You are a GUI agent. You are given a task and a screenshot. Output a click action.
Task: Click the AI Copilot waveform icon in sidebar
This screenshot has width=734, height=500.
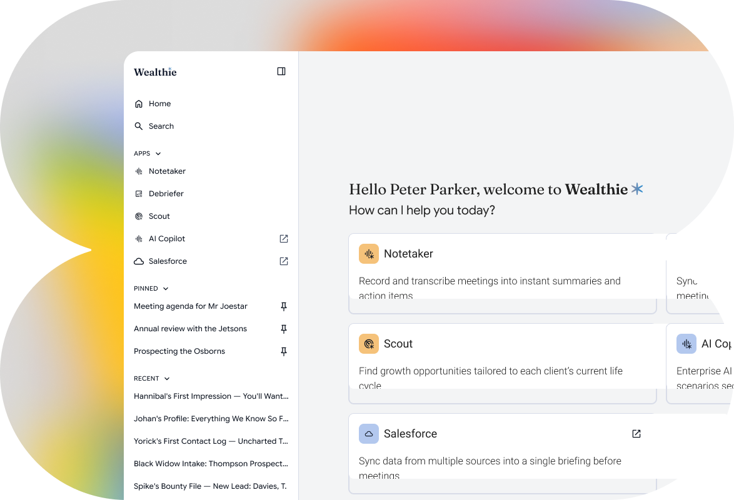[x=139, y=239]
